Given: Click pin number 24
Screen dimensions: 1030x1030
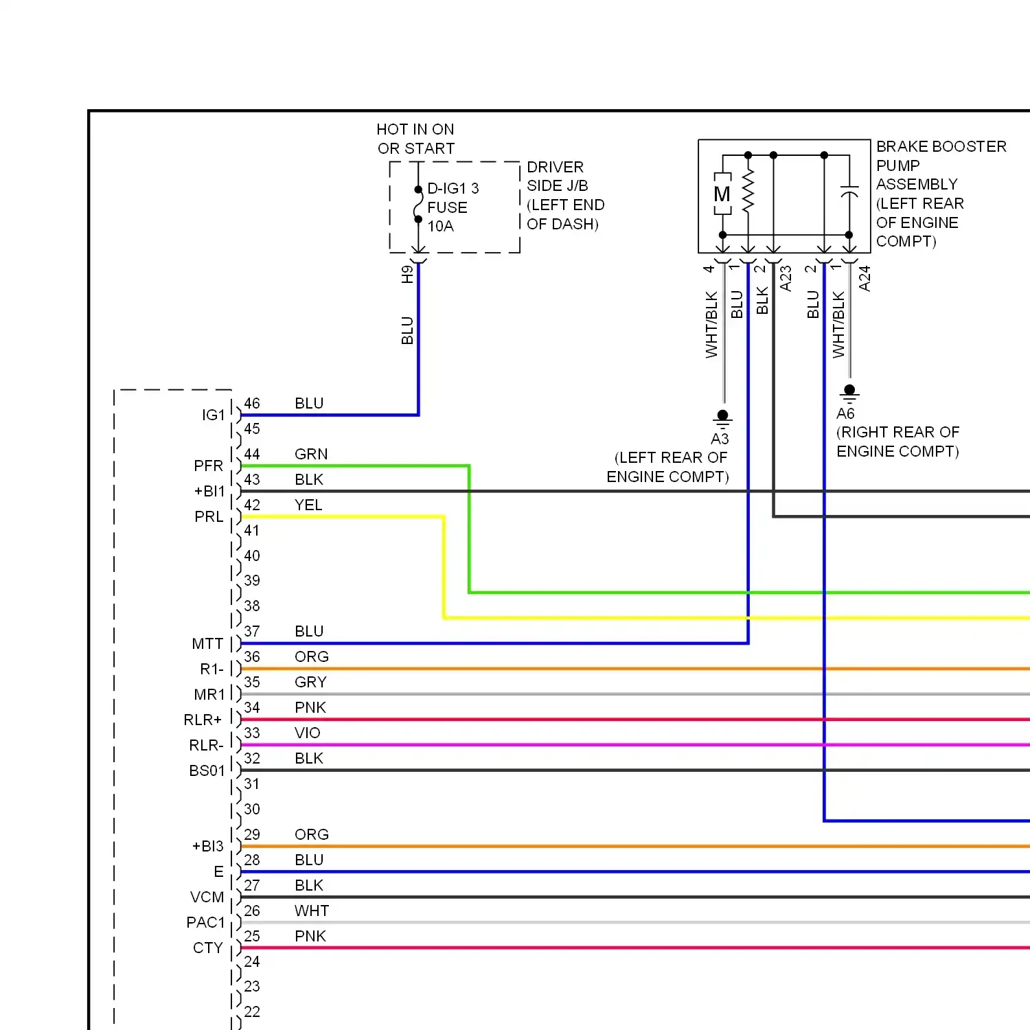Looking at the screenshot, I should [252, 961].
